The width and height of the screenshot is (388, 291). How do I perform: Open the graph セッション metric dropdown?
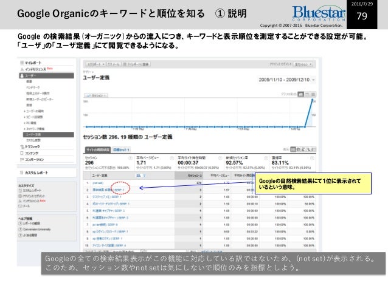coord(97,95)
